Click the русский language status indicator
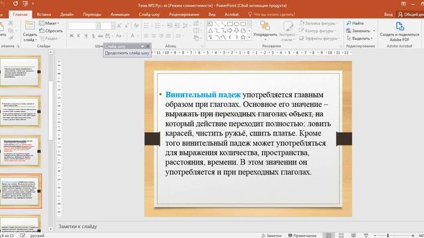Viewport: 424px width, 238px height. 37,235
